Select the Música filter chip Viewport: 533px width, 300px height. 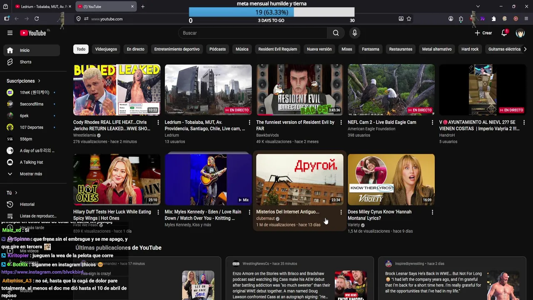pos(242,49)
